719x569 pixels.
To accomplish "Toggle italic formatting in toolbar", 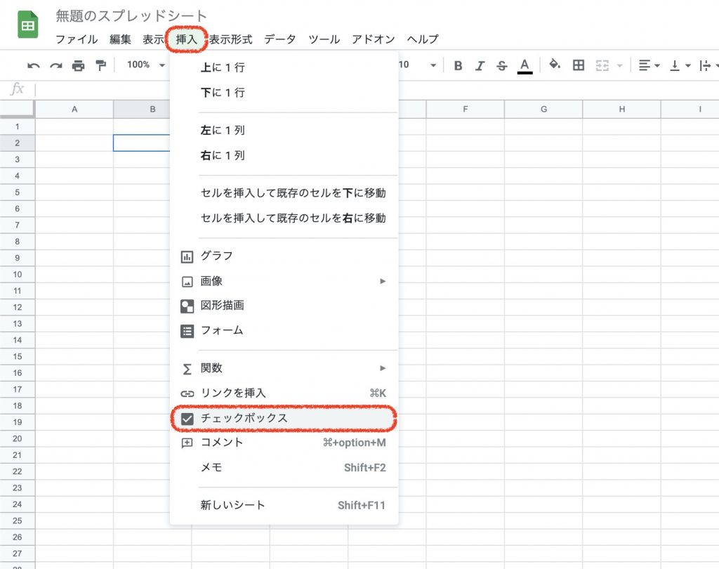I will [480, 65].
